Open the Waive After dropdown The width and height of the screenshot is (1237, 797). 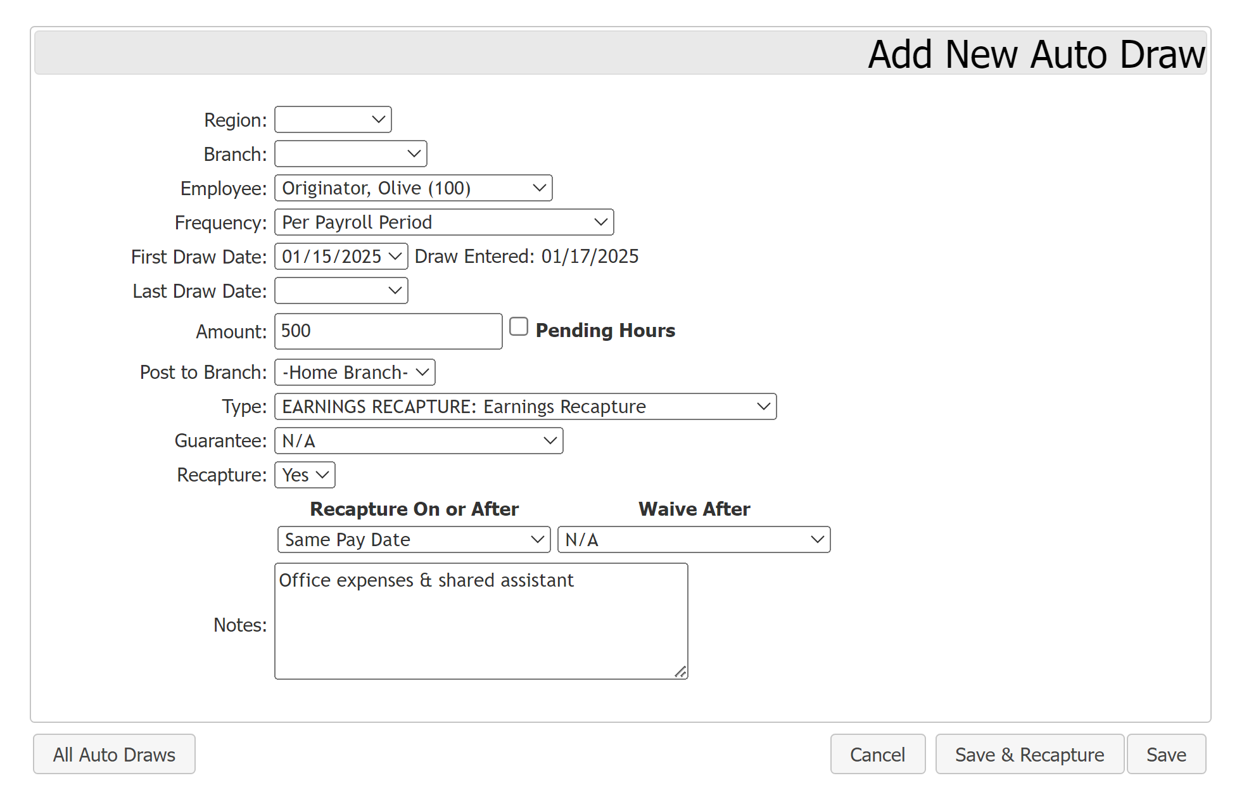click(694, 540)
